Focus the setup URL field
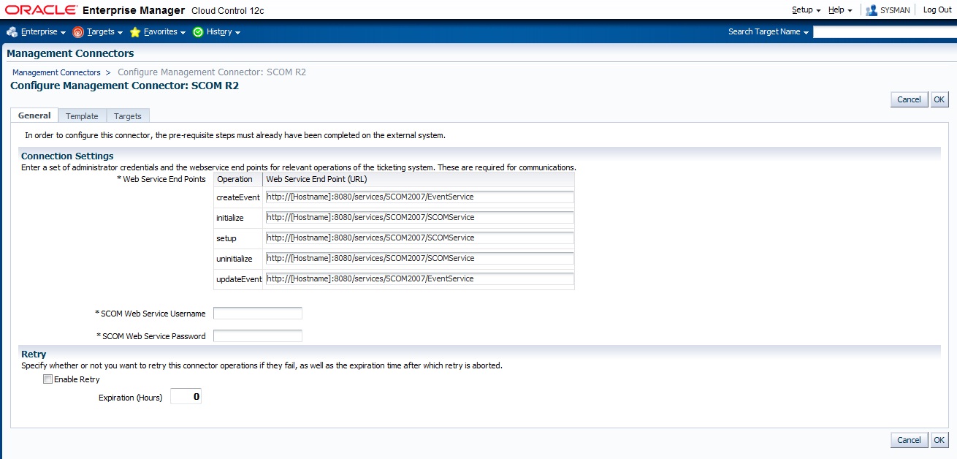 (419, 238)
